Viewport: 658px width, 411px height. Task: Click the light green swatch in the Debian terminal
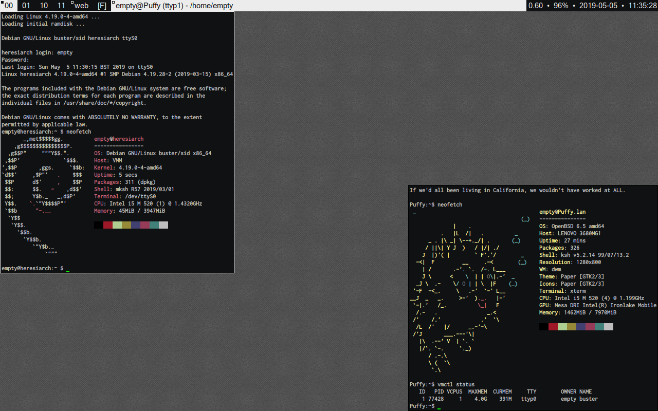point(117,225)
